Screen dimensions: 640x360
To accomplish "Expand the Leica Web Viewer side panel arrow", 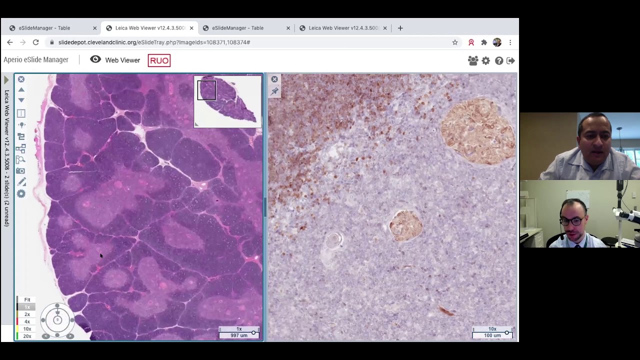I will [6, 80].
